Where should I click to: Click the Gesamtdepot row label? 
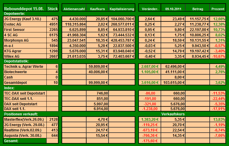coord(25,83)
